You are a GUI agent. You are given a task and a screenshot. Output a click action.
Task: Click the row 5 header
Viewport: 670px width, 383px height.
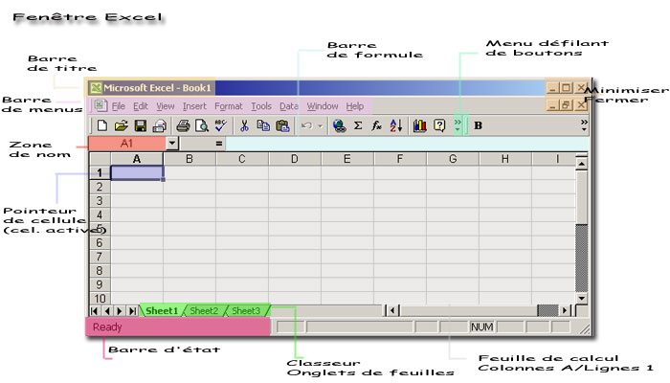point(99,230)
